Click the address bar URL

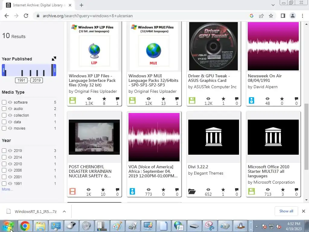pos(88,16)
